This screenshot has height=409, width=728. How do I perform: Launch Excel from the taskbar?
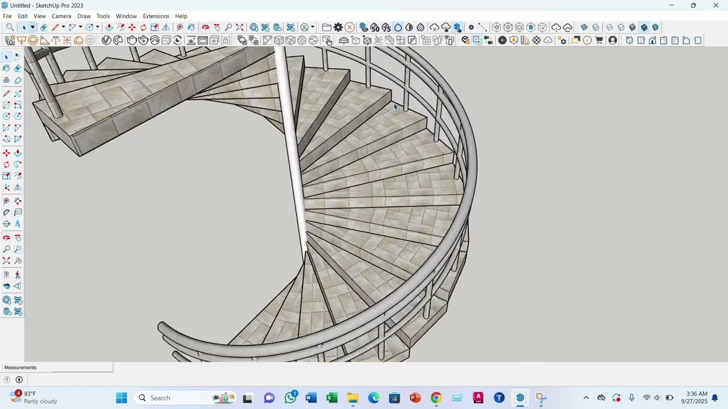coord(332,398)
